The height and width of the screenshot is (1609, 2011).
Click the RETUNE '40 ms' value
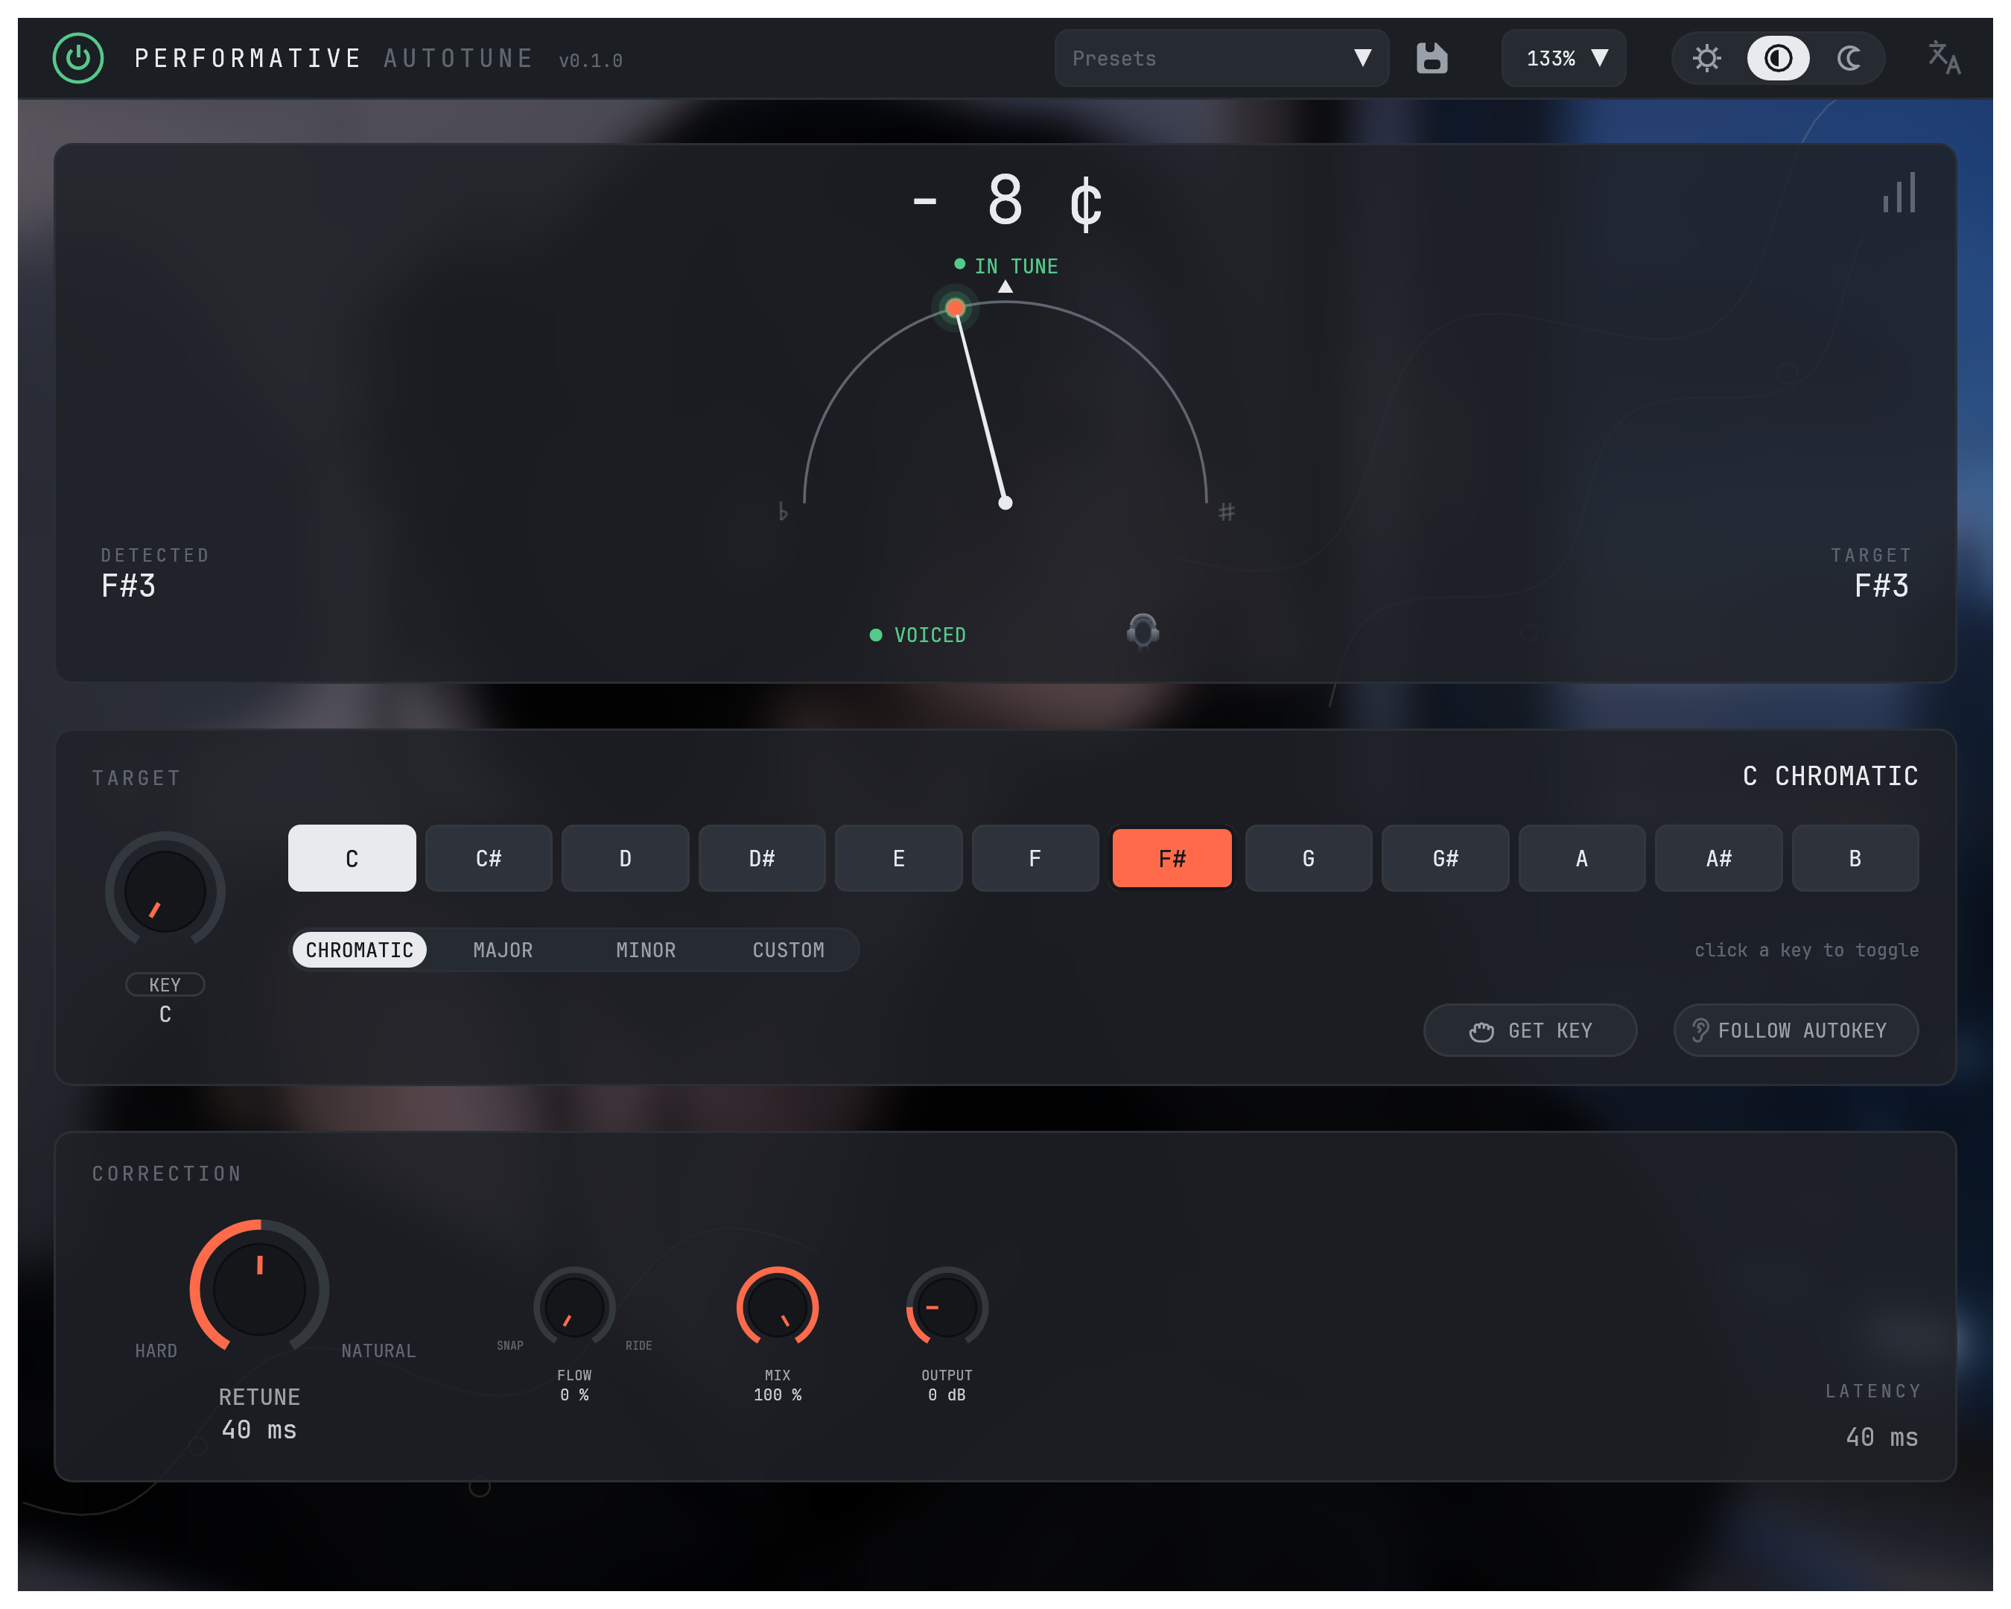(x=259, y=1430)
